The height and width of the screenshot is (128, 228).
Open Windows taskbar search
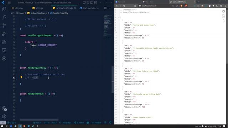click(6, 126)
